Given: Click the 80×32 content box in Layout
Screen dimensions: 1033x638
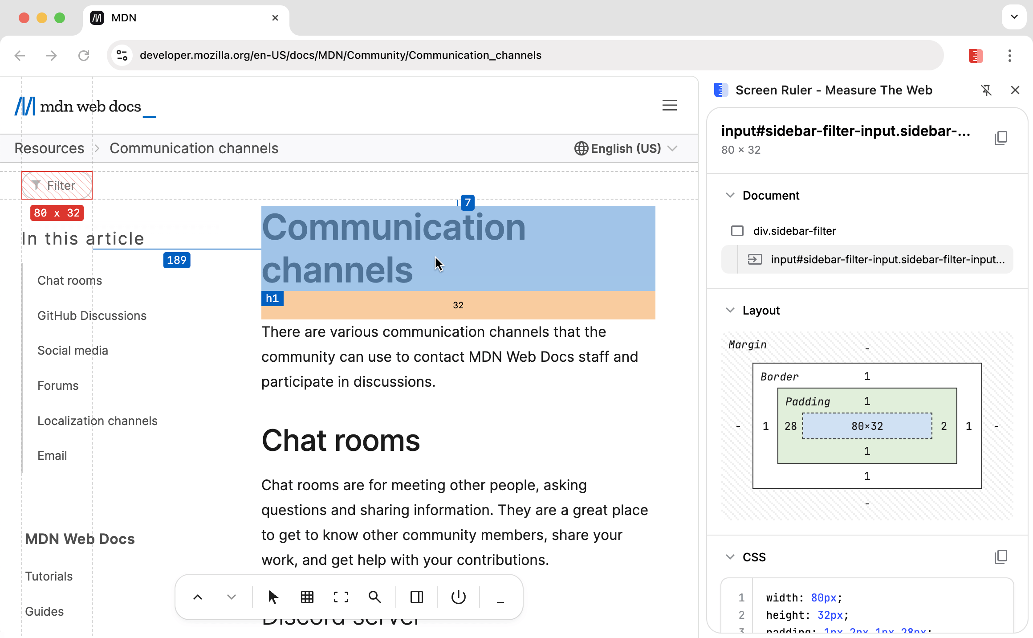Looking at the screenshot, I should [867, 426].
